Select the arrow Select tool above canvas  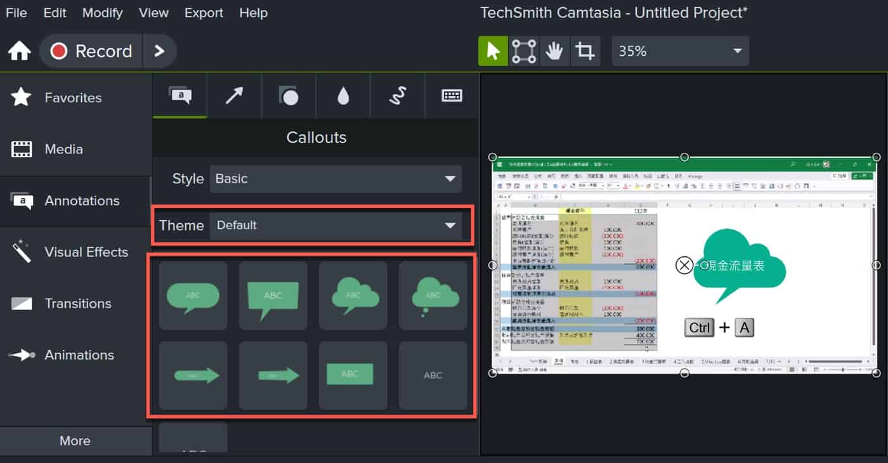click(493, 51)
